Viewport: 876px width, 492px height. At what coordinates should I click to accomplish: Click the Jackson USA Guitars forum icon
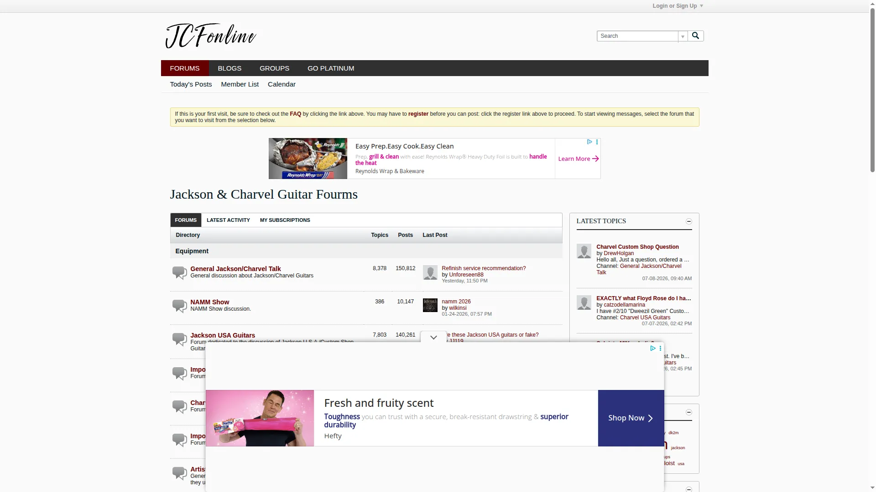click(x=179, y=339)
